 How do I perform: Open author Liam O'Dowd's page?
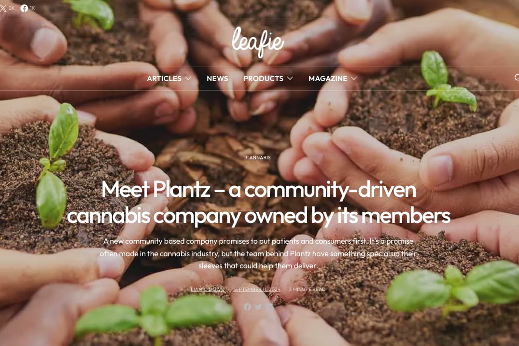coord(208,290)
